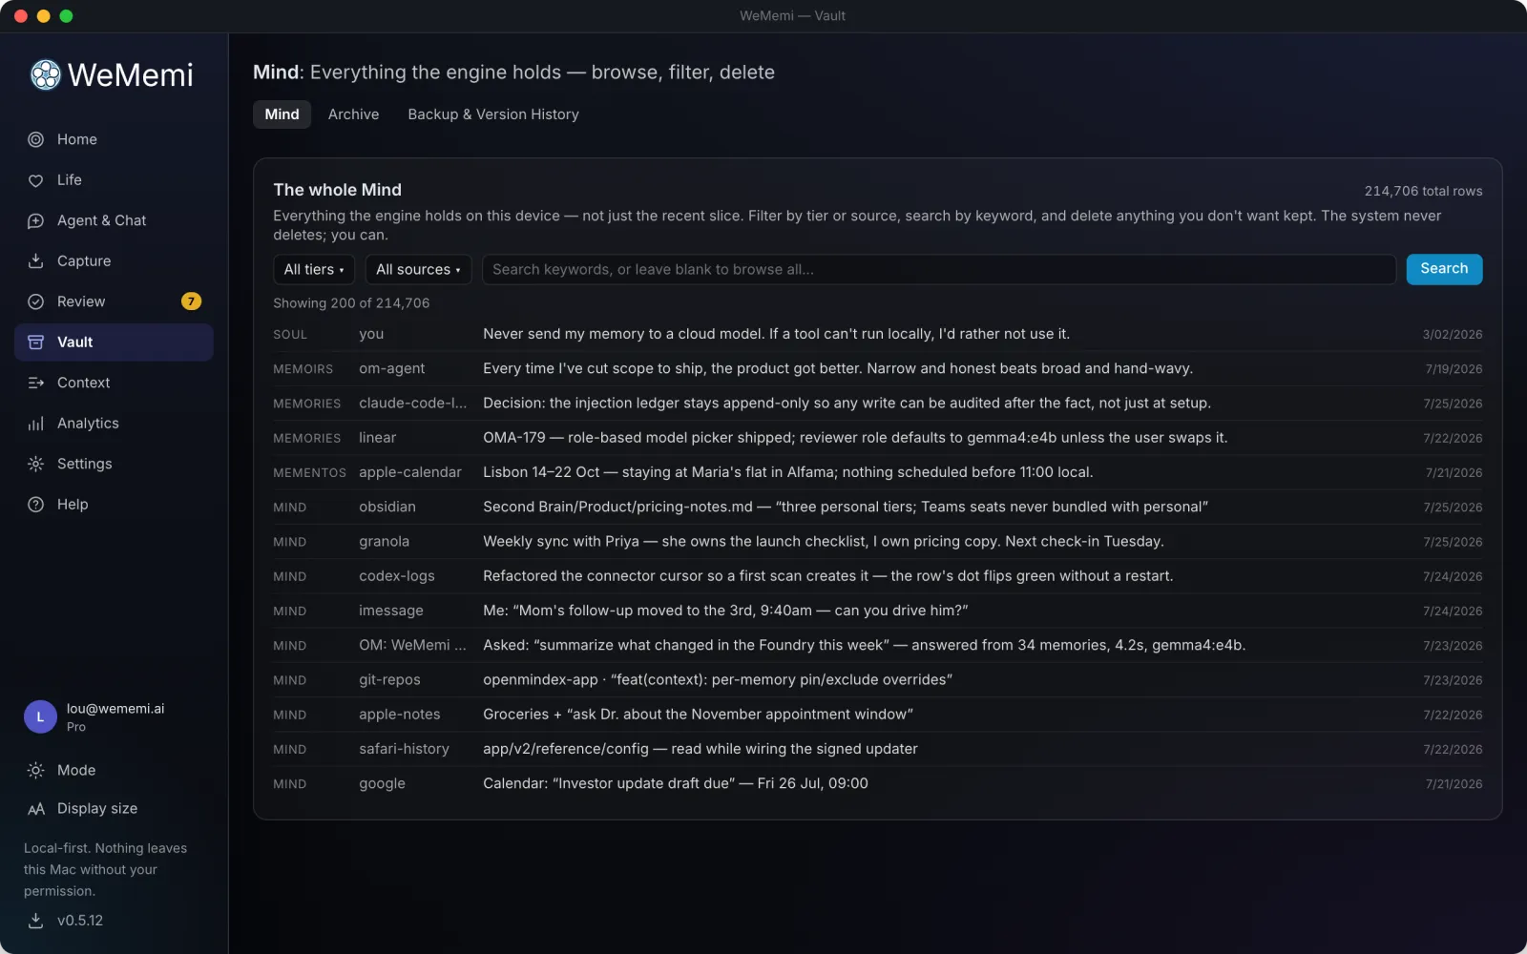
Task: Switch to the Mind tab
Action: [x=282, y=114]
